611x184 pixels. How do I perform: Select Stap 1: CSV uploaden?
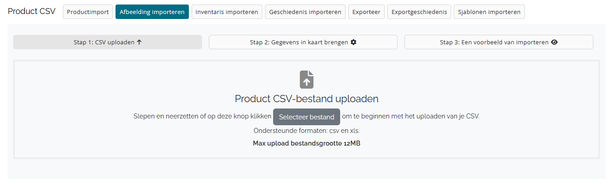(x=107, y=42)
